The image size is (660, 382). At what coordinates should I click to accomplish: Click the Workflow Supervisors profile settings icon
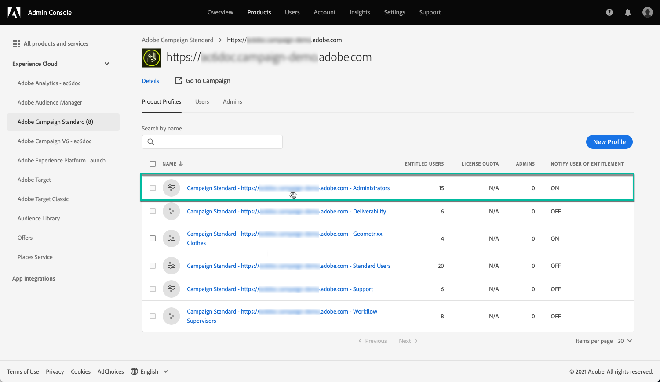pos(171,316)
